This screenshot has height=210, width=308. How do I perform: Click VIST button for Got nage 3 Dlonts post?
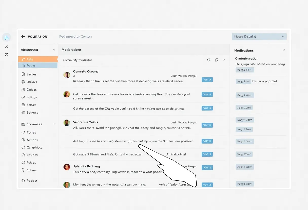(207, 154)
